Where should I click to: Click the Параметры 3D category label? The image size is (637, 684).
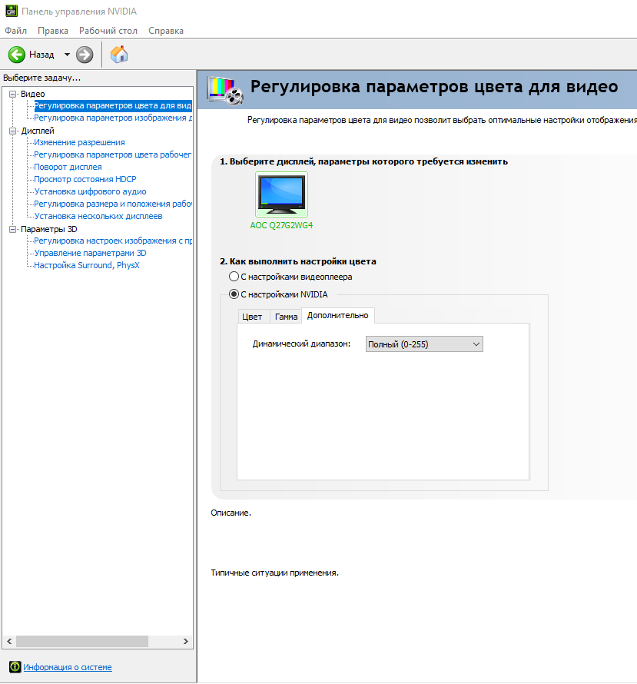click(49, 229)
